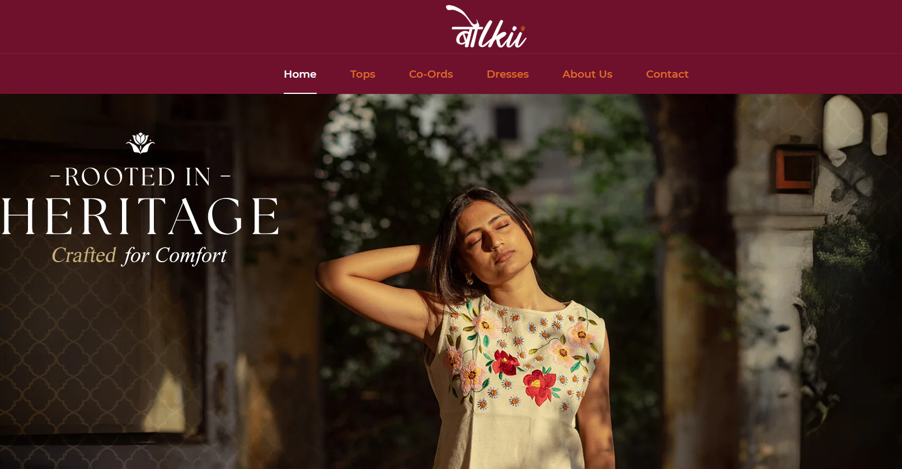Screen dimensions: 902x469
Task: Visit the About Us page
Action: point(588,74)
